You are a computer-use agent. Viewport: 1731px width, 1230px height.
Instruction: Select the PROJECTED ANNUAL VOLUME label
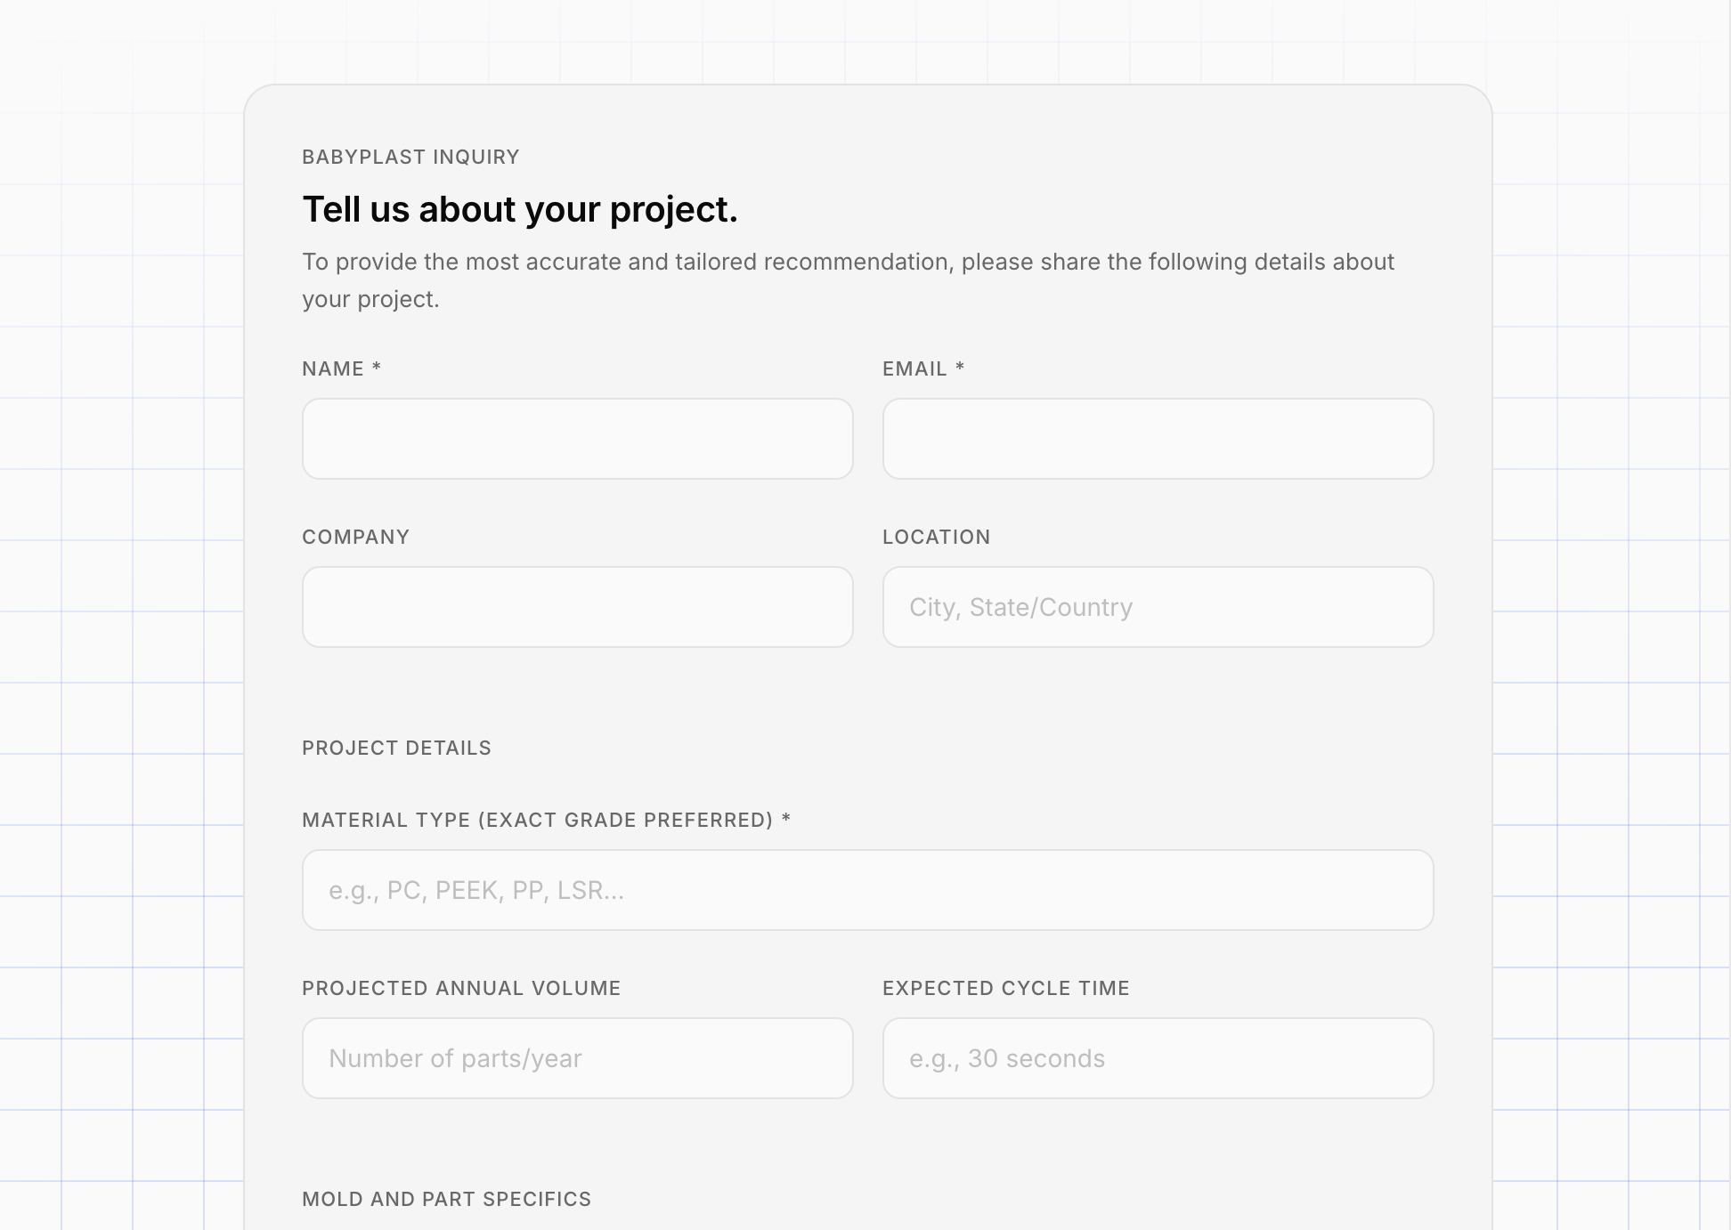click(x=461, y=989)
